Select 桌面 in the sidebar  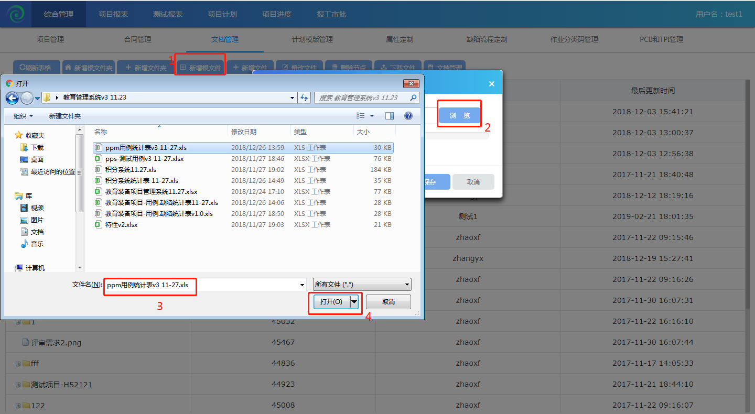[37, 160]
